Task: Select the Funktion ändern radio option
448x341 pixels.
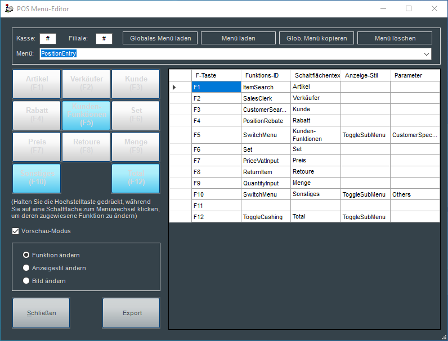Action: [x=26, y=255]
